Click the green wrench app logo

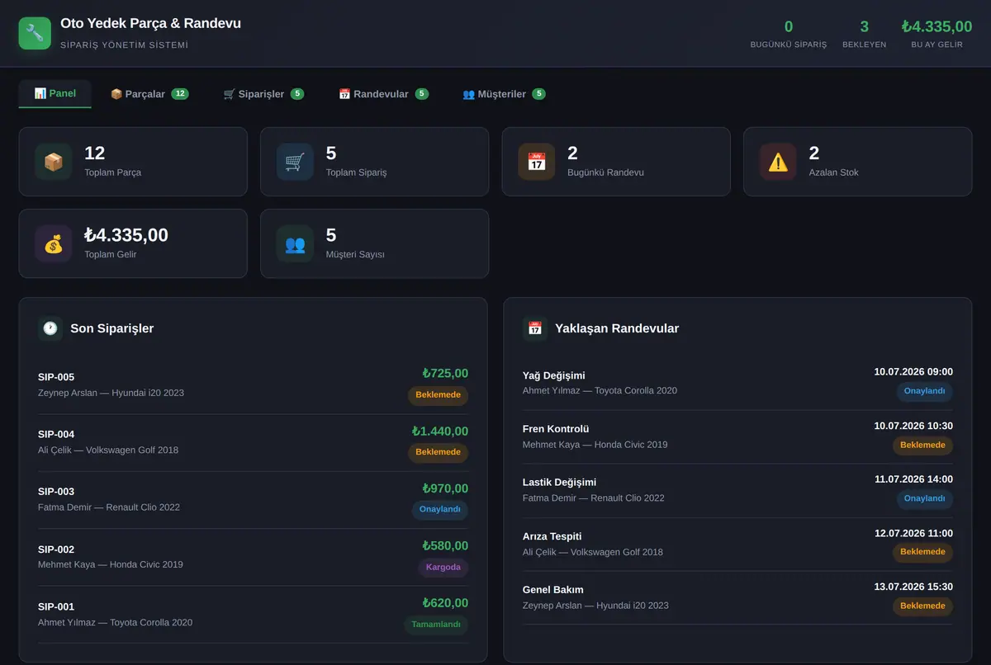pos(35,33)
